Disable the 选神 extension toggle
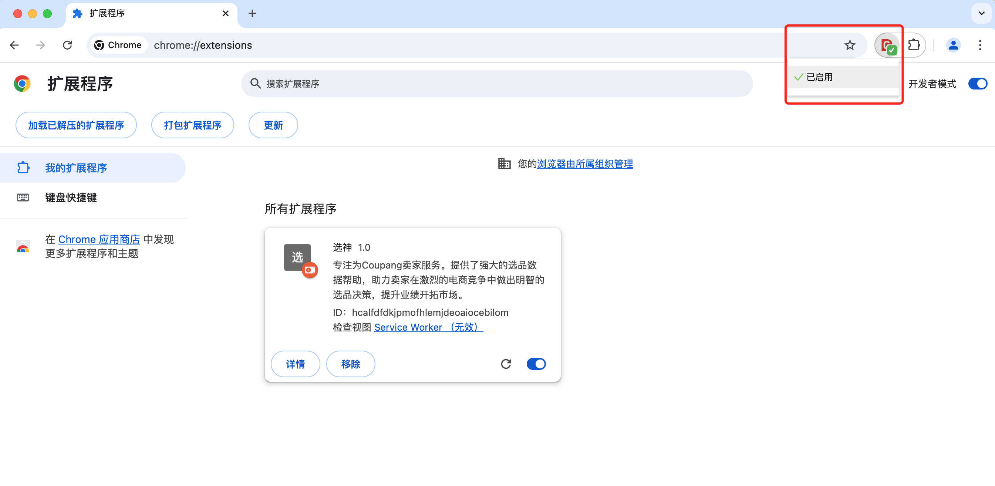The height and width of the screenshot is (486, 995). pos(536,364)
